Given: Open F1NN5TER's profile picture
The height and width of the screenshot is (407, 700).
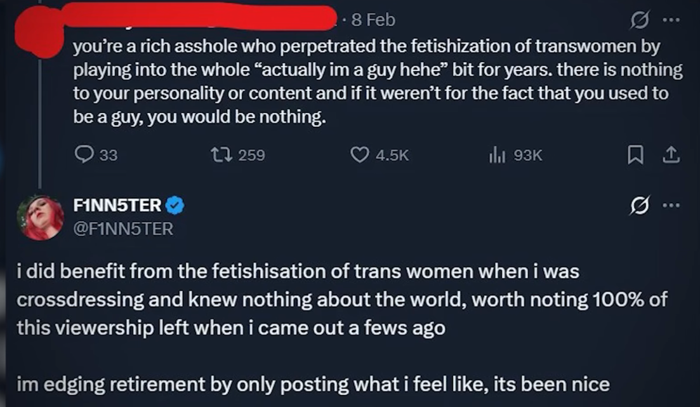Looking at the screenshot, I should [x=40, y=218].
